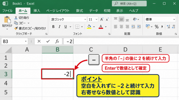The width and height of the screenshot is (179, 100).
Task: Open the font name 游ゴシック dropdown
Action: (x=85, y=19)
